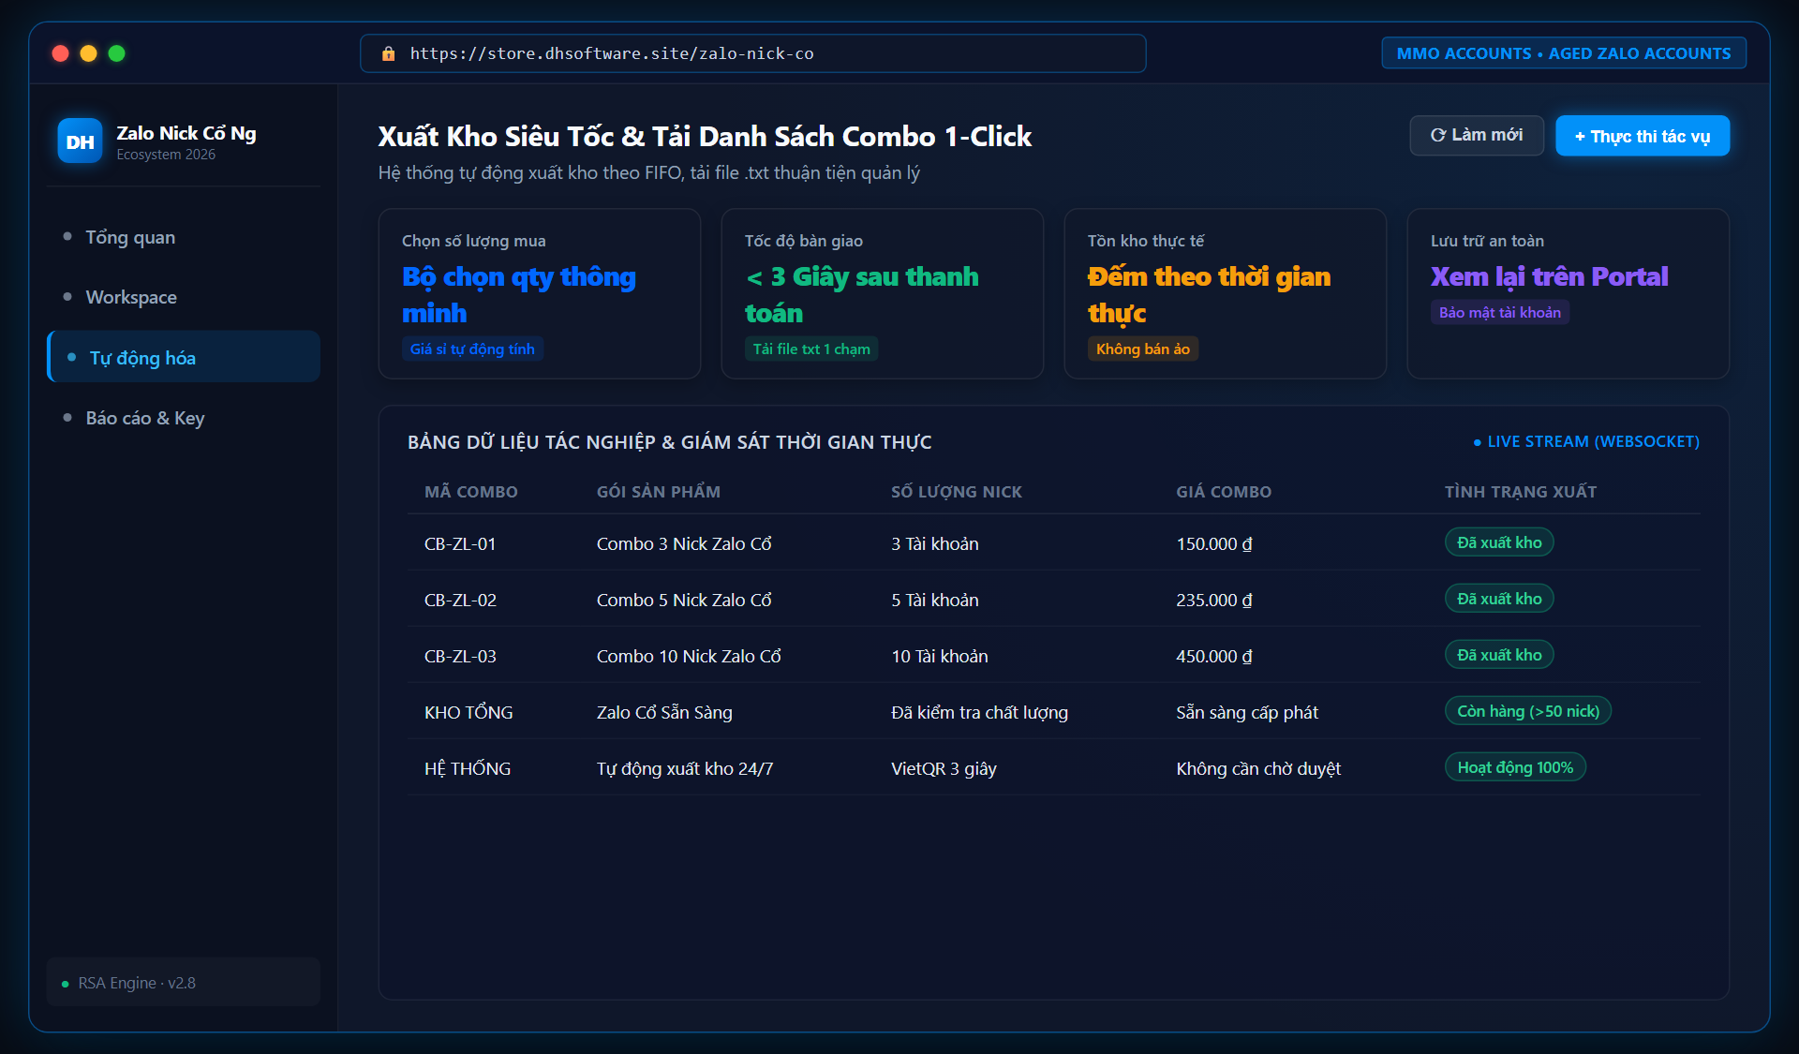Click Đã xuất kho badge for CB-ZL-01
The width and height of the screenshot is (1799, 1054).
point(1499,542)
